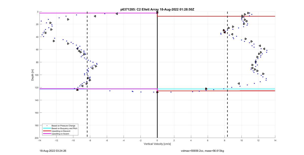The image size is (304, 155).
Task: Click the "12" x-axis tick label
Action: pos(258,140)
